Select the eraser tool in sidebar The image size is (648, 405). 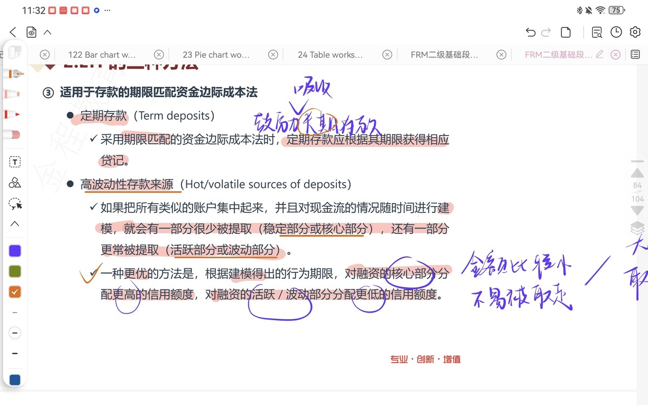tap(15, 134)
